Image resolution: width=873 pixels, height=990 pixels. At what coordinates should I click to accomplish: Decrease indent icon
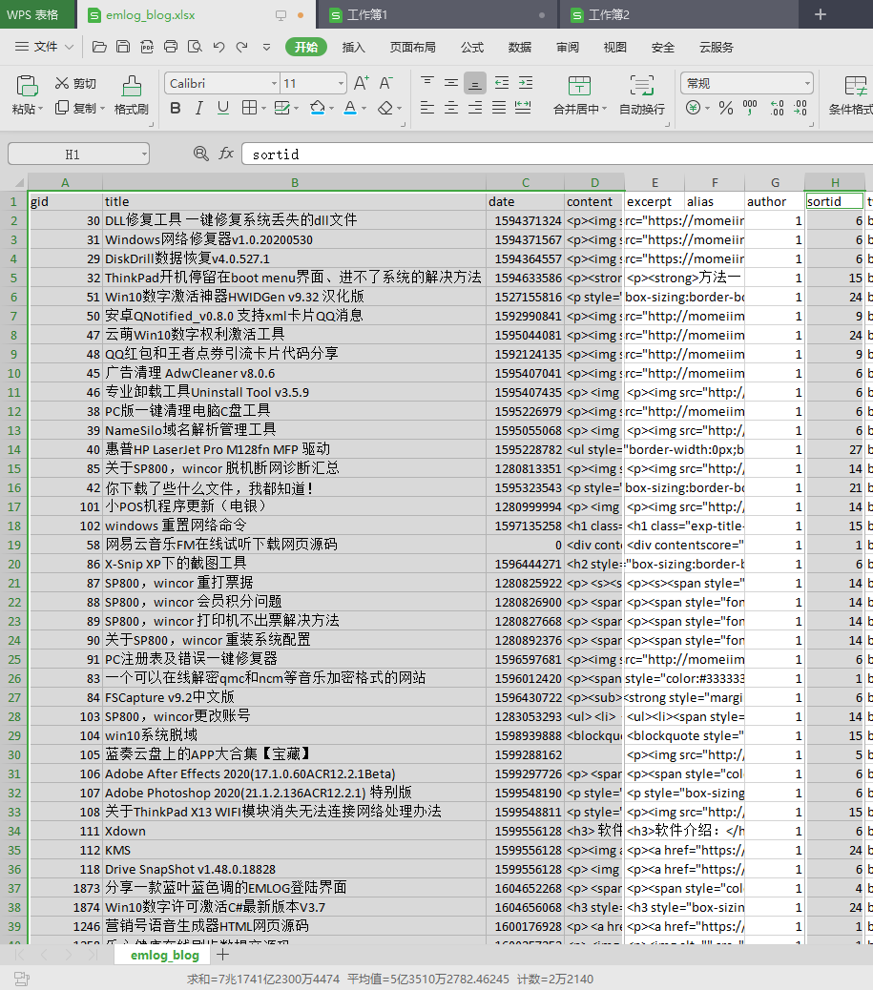[502, 82]
